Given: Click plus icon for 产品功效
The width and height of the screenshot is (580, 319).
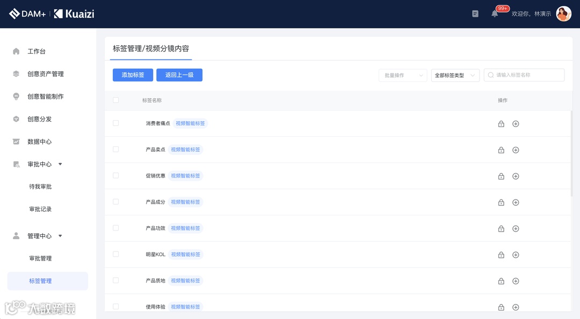Looking at the screenshot, I should click(516, 228).
